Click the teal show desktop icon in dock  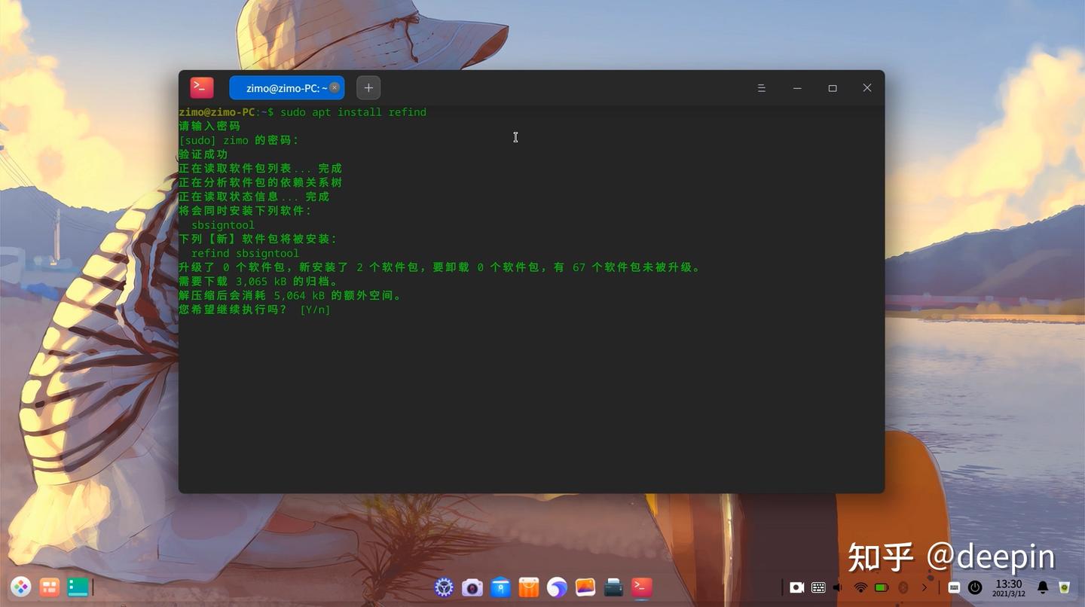click(78, 587)
